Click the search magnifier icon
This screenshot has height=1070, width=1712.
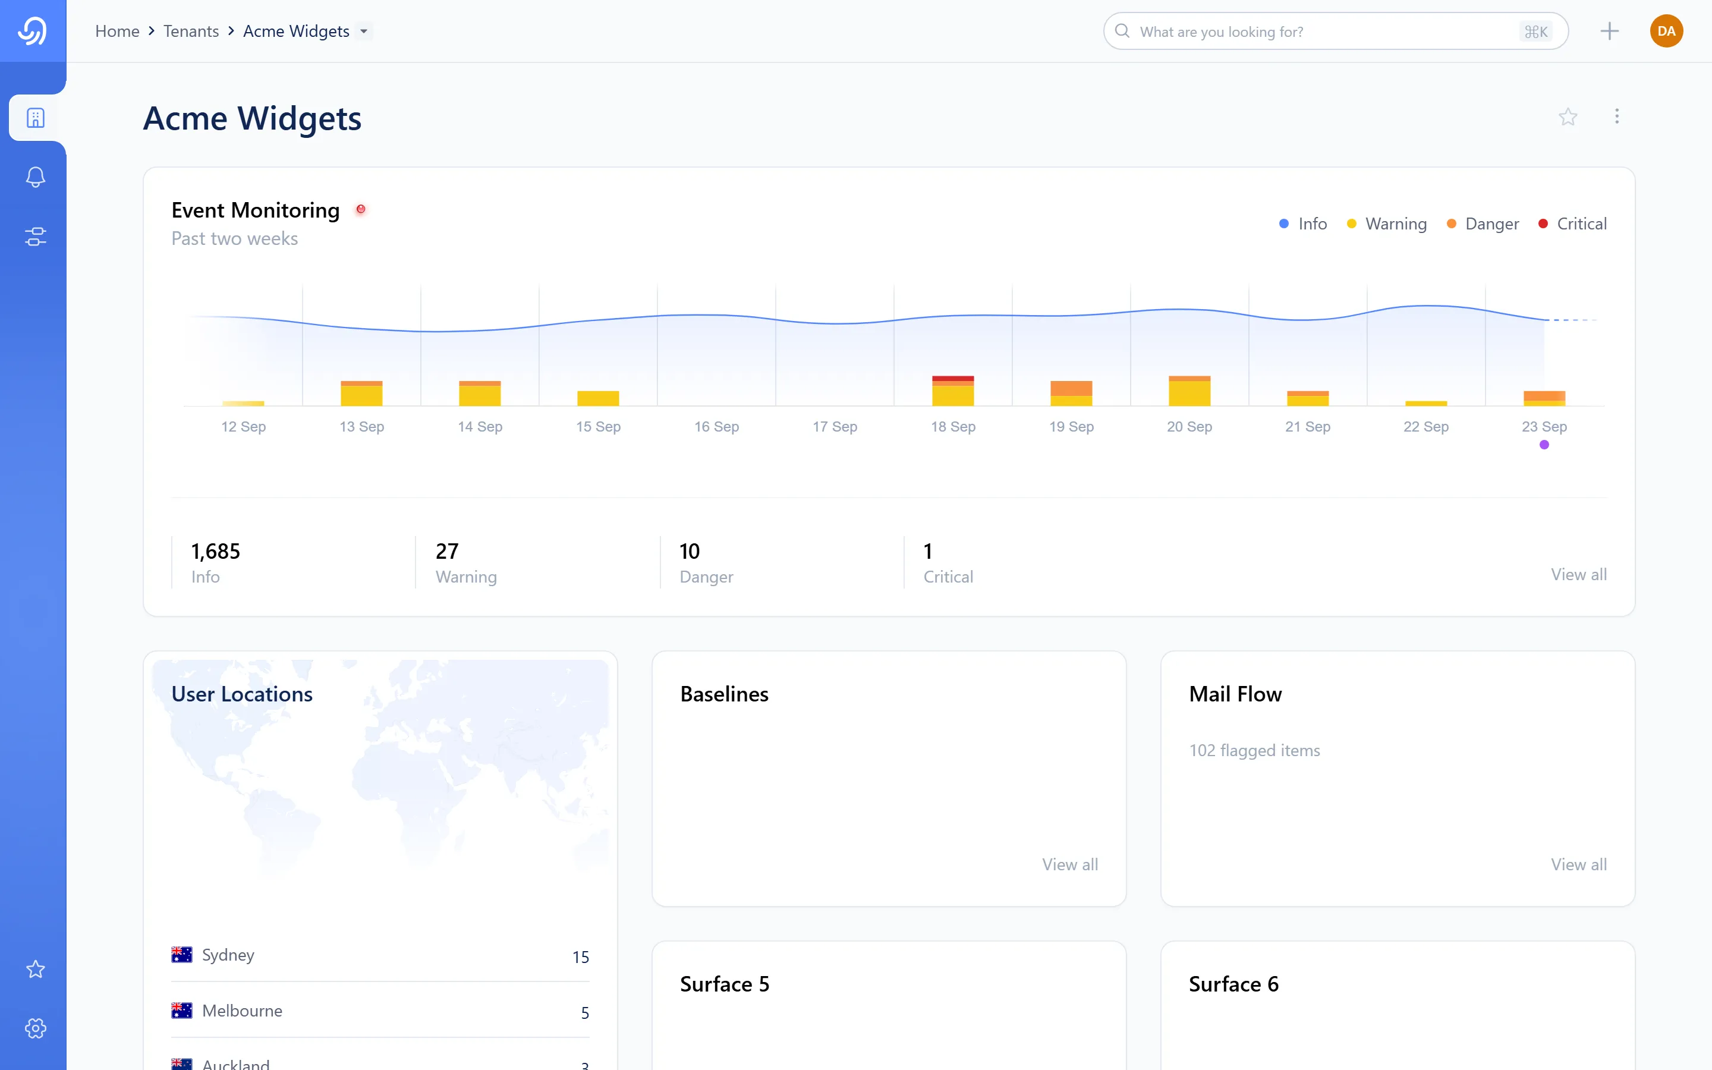pos(1122,31)
